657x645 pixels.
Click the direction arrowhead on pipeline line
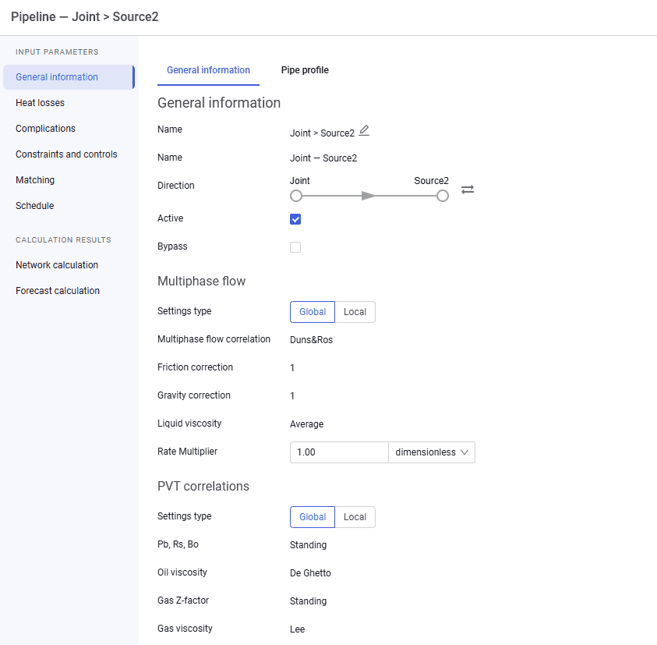[x=368, y=196]
